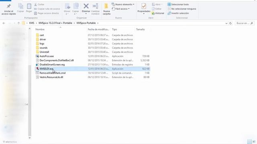This screenshot has height=144, width=257.
Task: Click the RemoveWatermark.cmd script icon
Action: tap(37, 73)
